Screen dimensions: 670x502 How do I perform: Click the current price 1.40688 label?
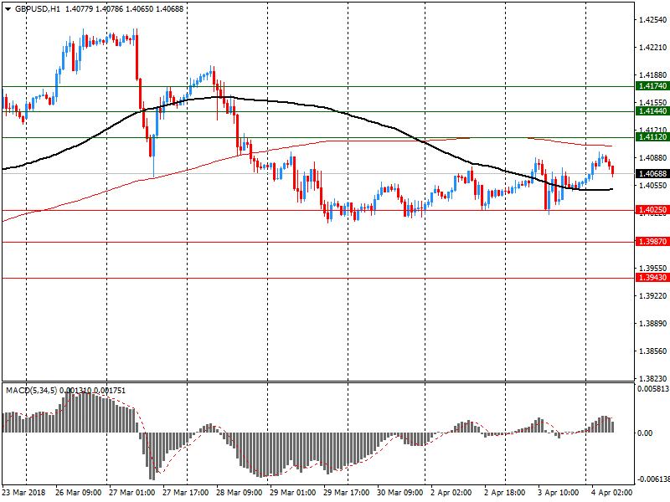652,173
